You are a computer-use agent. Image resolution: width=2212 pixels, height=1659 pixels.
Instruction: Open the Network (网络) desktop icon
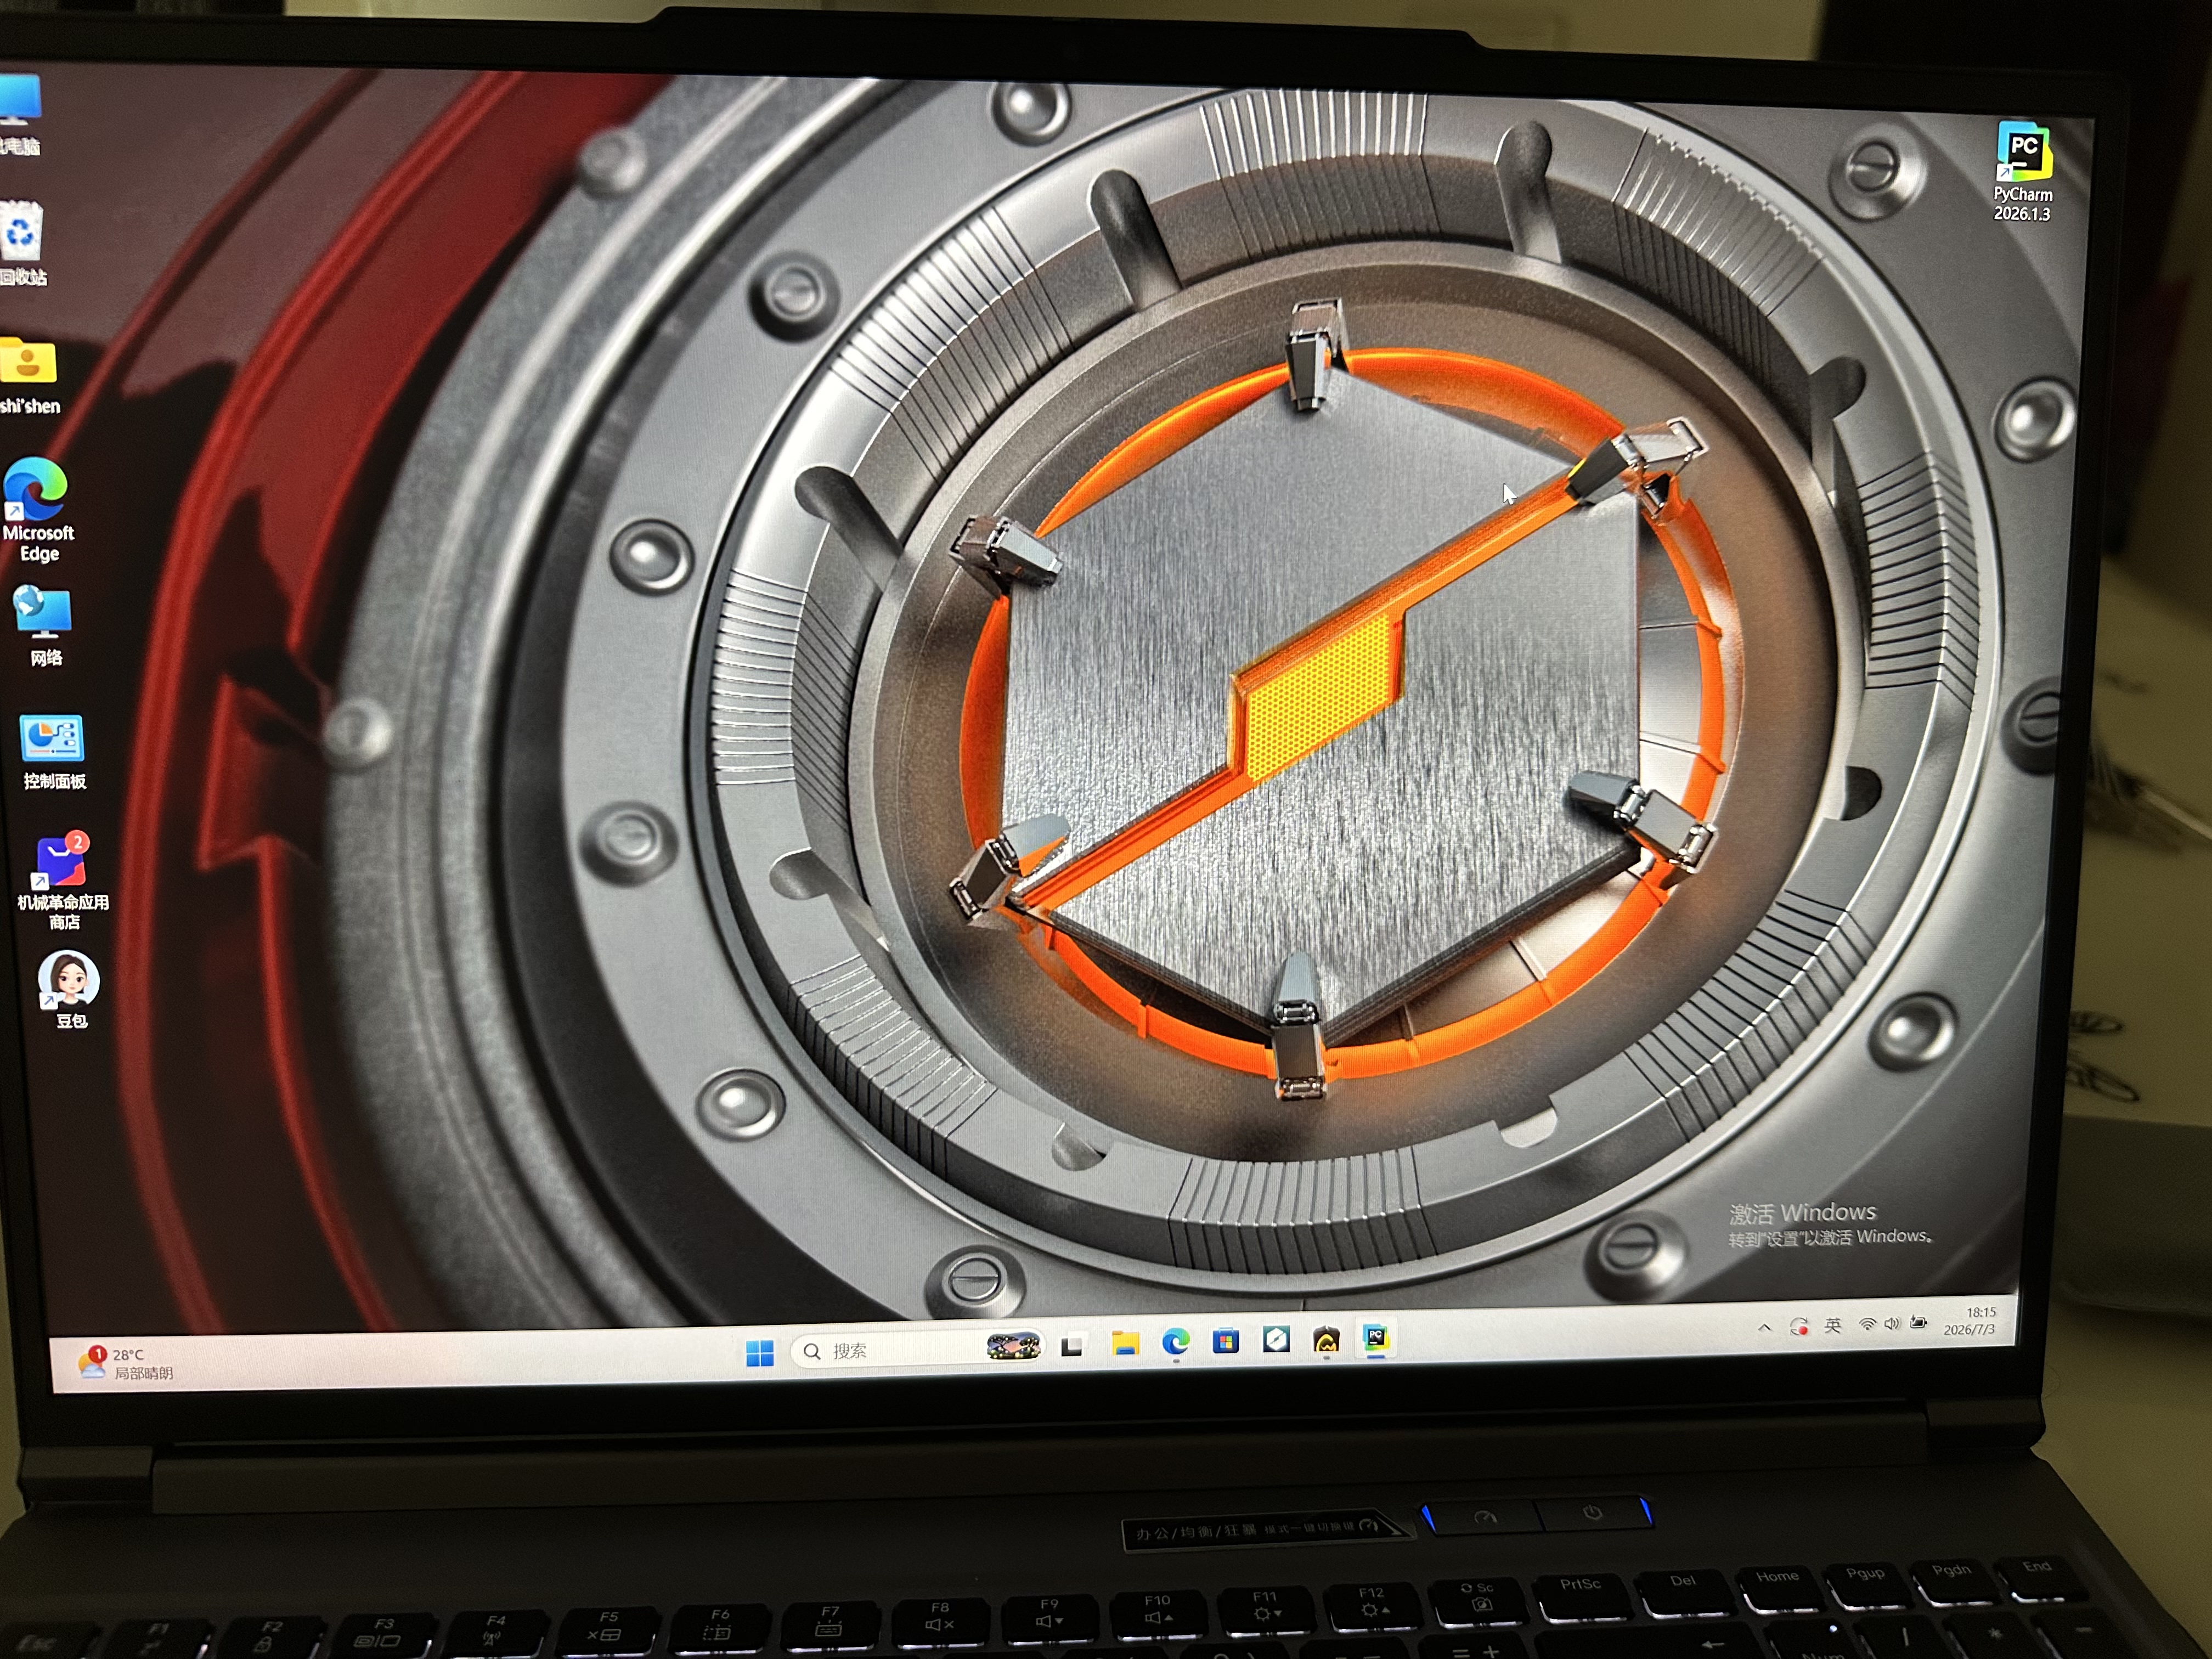[x=44, y=626]
